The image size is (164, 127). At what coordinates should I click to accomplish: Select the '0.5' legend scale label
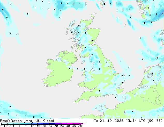coord(9,126)
